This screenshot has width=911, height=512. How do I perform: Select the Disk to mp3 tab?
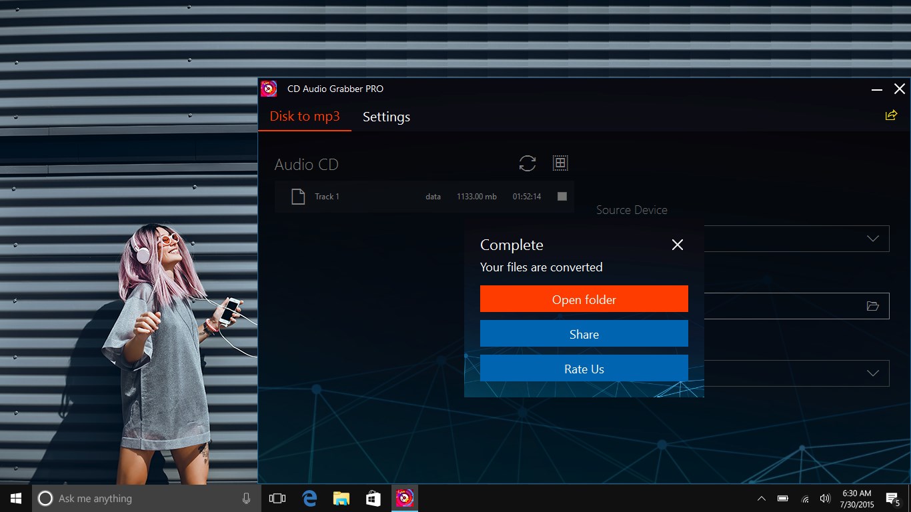(305, 116)
